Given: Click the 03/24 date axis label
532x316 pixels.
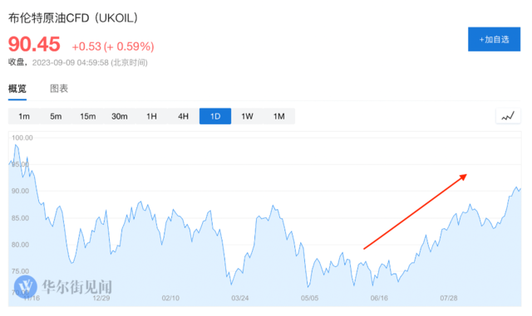Looking at the screenshot, I should (x=240, y=298).
